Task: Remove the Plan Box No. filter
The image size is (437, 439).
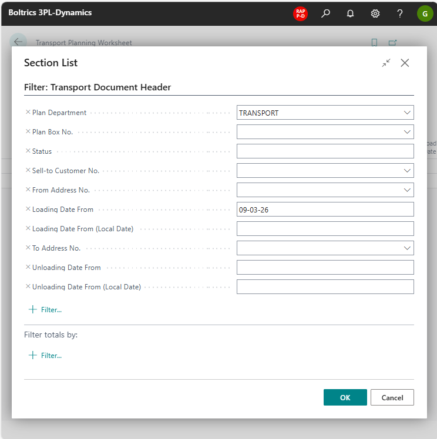Action: pos(28,132)
